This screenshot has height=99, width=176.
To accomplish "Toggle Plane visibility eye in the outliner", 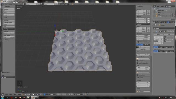I will 171,14.
